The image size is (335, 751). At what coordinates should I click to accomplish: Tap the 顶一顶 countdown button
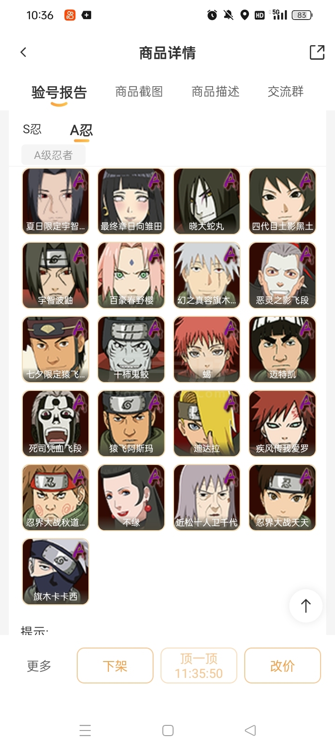coord(199,666)
